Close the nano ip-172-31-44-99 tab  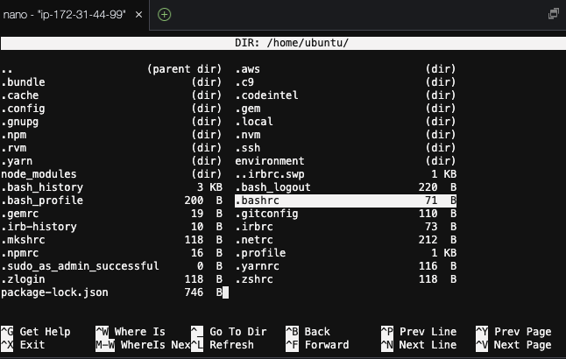[x=138, y=15]
